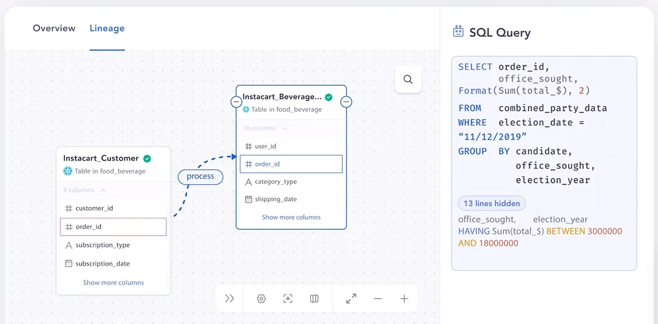Click text type icon beside subscription_type
This screenshot has height=324, width=658.
click(x=69, y=245)
